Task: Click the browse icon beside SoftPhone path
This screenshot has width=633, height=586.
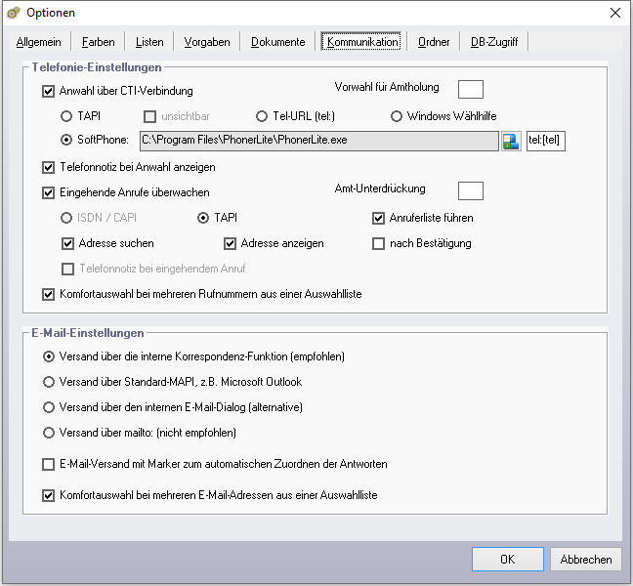Action: click(511, 141)
